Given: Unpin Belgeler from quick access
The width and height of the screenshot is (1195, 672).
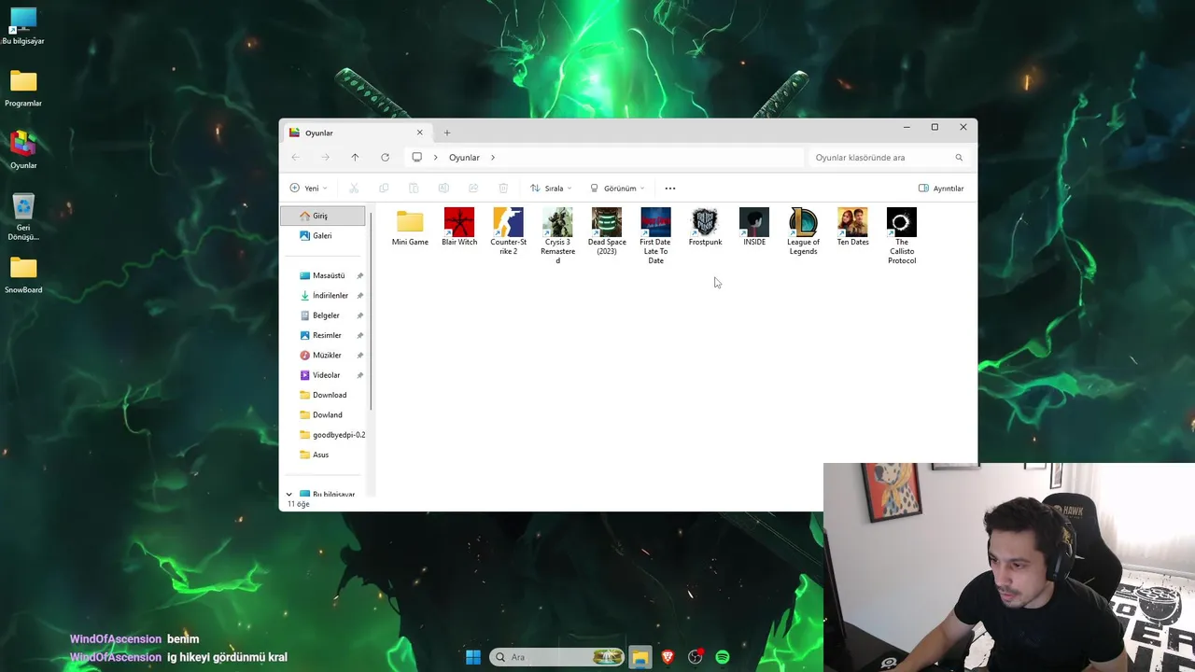Looking at the screenshot, I should 360,315.
